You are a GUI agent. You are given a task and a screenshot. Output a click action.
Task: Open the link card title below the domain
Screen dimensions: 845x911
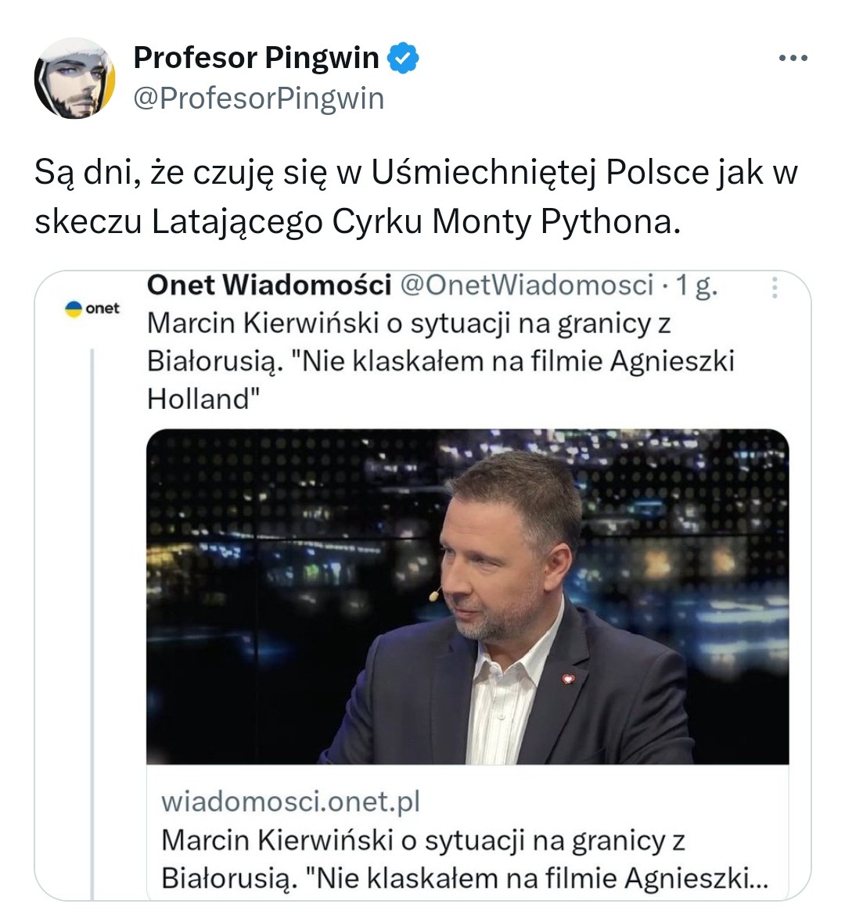(x=464, y=859)
